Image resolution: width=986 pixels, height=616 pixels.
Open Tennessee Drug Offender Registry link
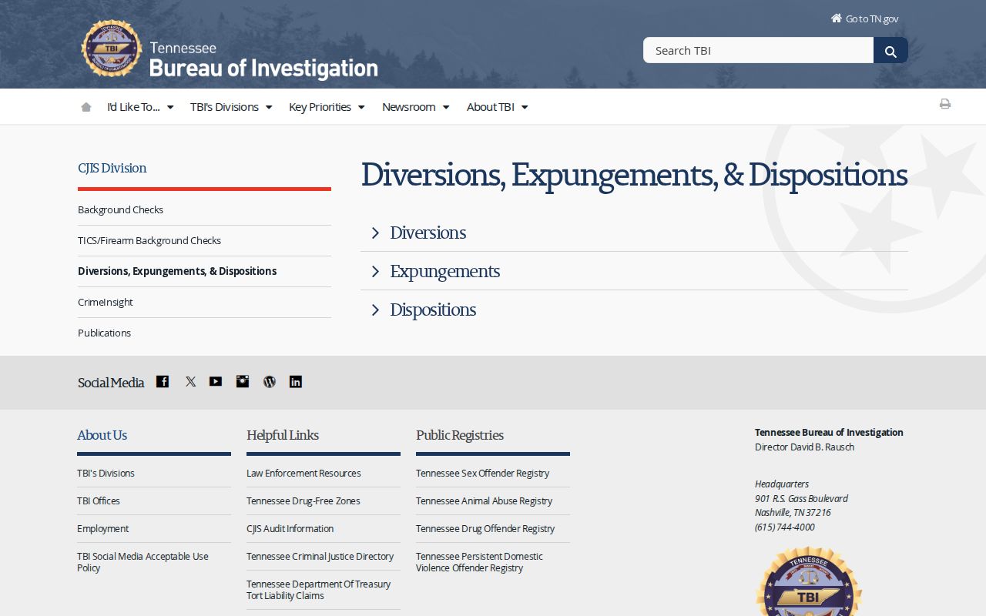click(485, 528)
